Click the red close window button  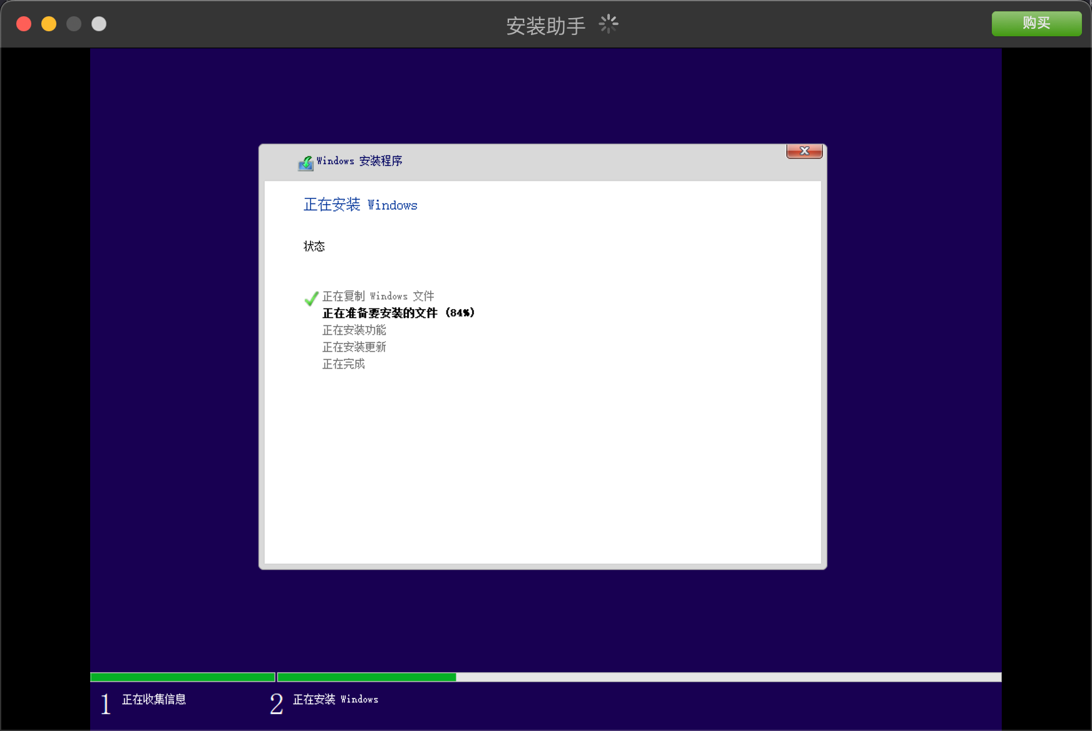24,24
